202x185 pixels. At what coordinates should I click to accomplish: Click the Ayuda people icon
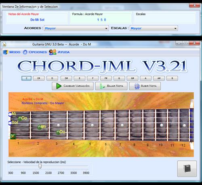coord(53,52)
